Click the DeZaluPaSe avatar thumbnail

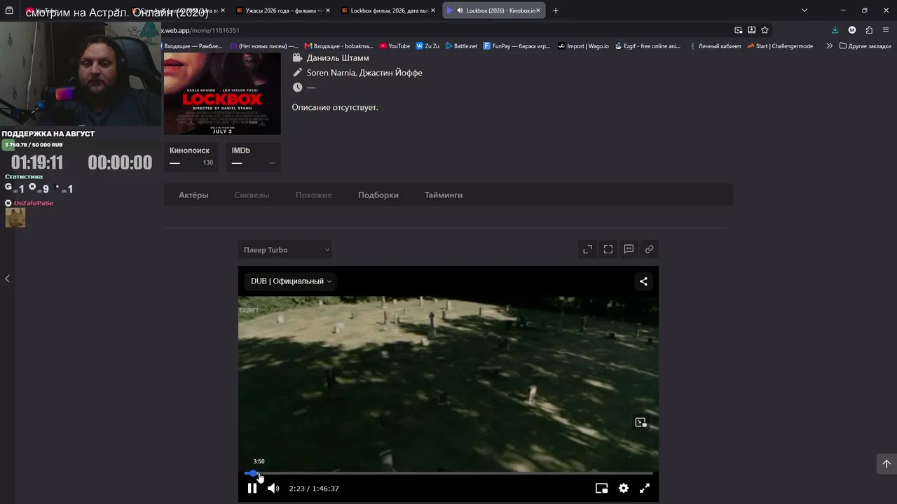point(15,218)
